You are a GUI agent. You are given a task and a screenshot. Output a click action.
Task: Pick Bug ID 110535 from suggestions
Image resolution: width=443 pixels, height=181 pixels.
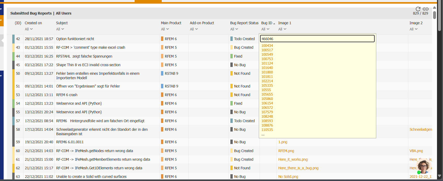click(267, 130)
